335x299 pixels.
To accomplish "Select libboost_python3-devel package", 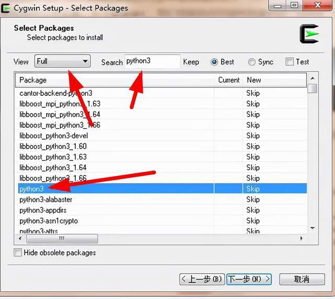I will (53, 136).
